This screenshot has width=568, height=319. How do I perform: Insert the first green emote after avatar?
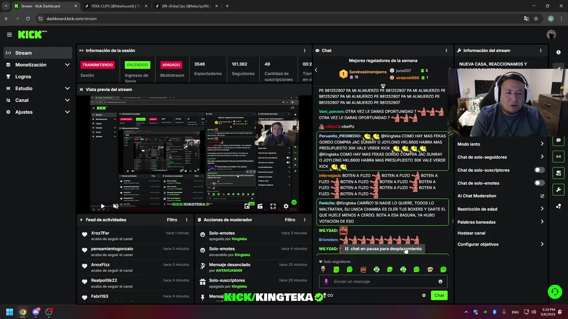point(336,269)
